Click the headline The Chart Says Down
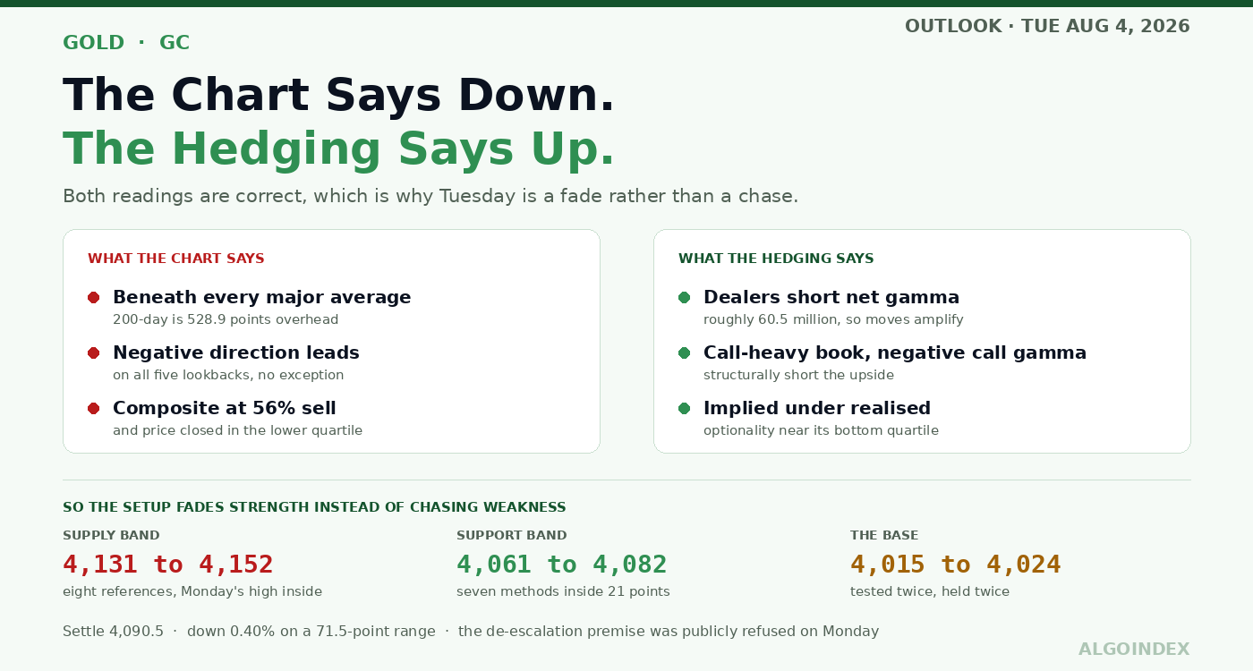Viewport: 1253px width, 671px height. 339,95
